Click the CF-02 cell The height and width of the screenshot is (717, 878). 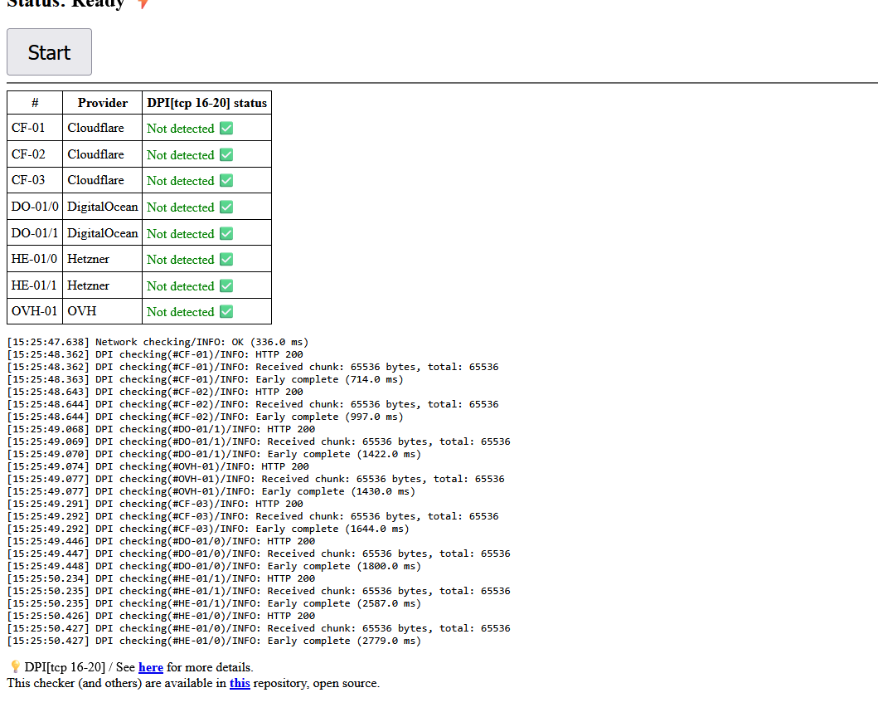click(x=35, y=154)
